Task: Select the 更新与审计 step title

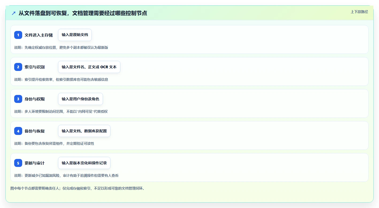Action: pyautogui.click(x=35, y=163)
